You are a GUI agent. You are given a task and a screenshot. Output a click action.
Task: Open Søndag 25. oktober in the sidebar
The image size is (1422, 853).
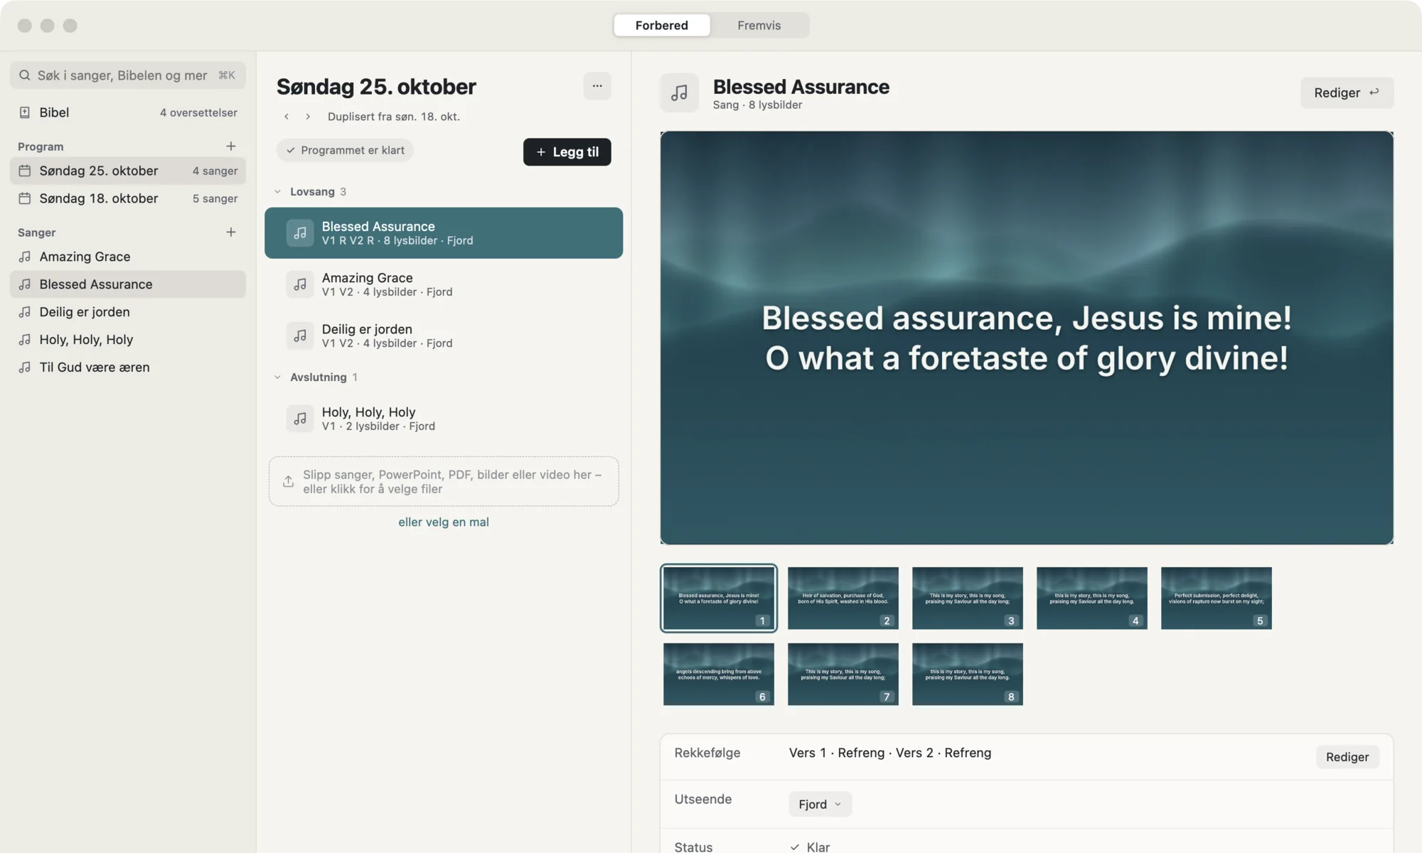point(128,171)
